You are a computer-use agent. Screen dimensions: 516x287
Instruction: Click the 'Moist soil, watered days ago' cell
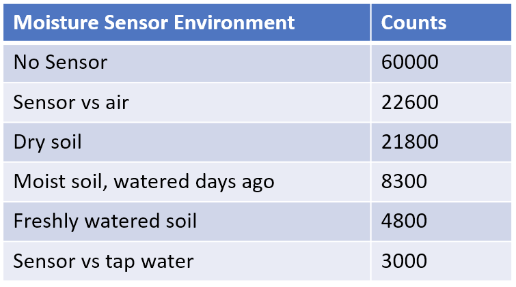[x=144, y=181]
